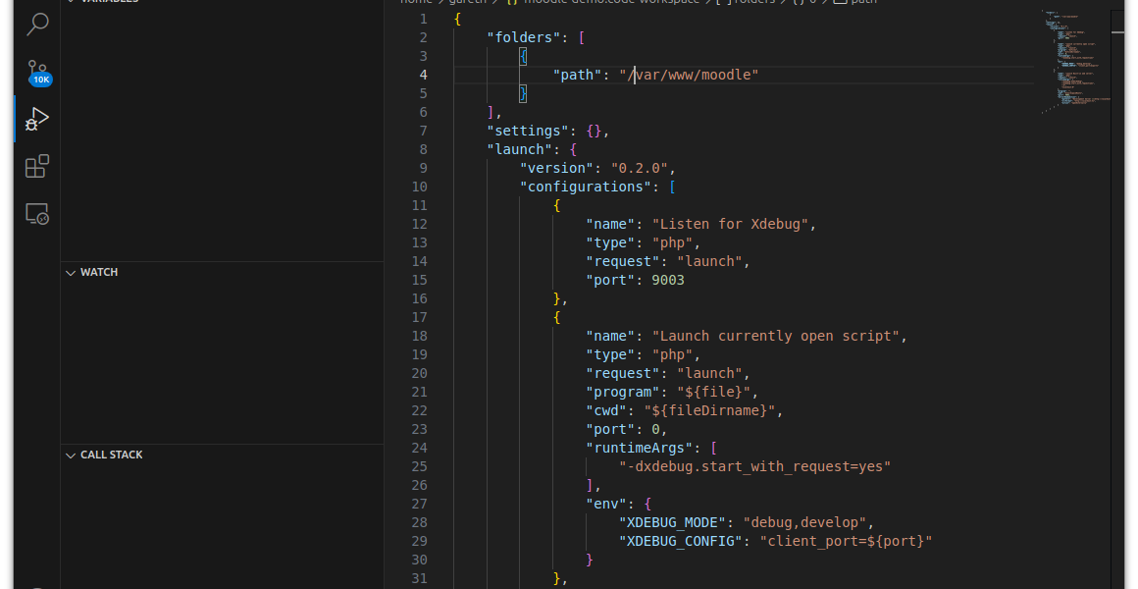1138x589 pixels.
Task: Open the Extensions view
Action: pyautogui.click(x=37, y=166)
